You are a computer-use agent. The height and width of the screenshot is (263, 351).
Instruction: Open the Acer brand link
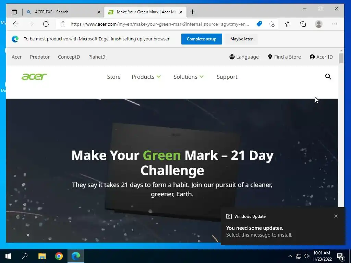[x=16, y=57]
